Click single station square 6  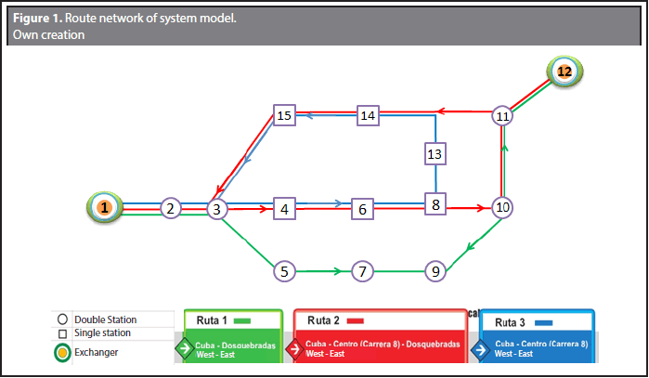pyautogui.click(x=363, y=210)
